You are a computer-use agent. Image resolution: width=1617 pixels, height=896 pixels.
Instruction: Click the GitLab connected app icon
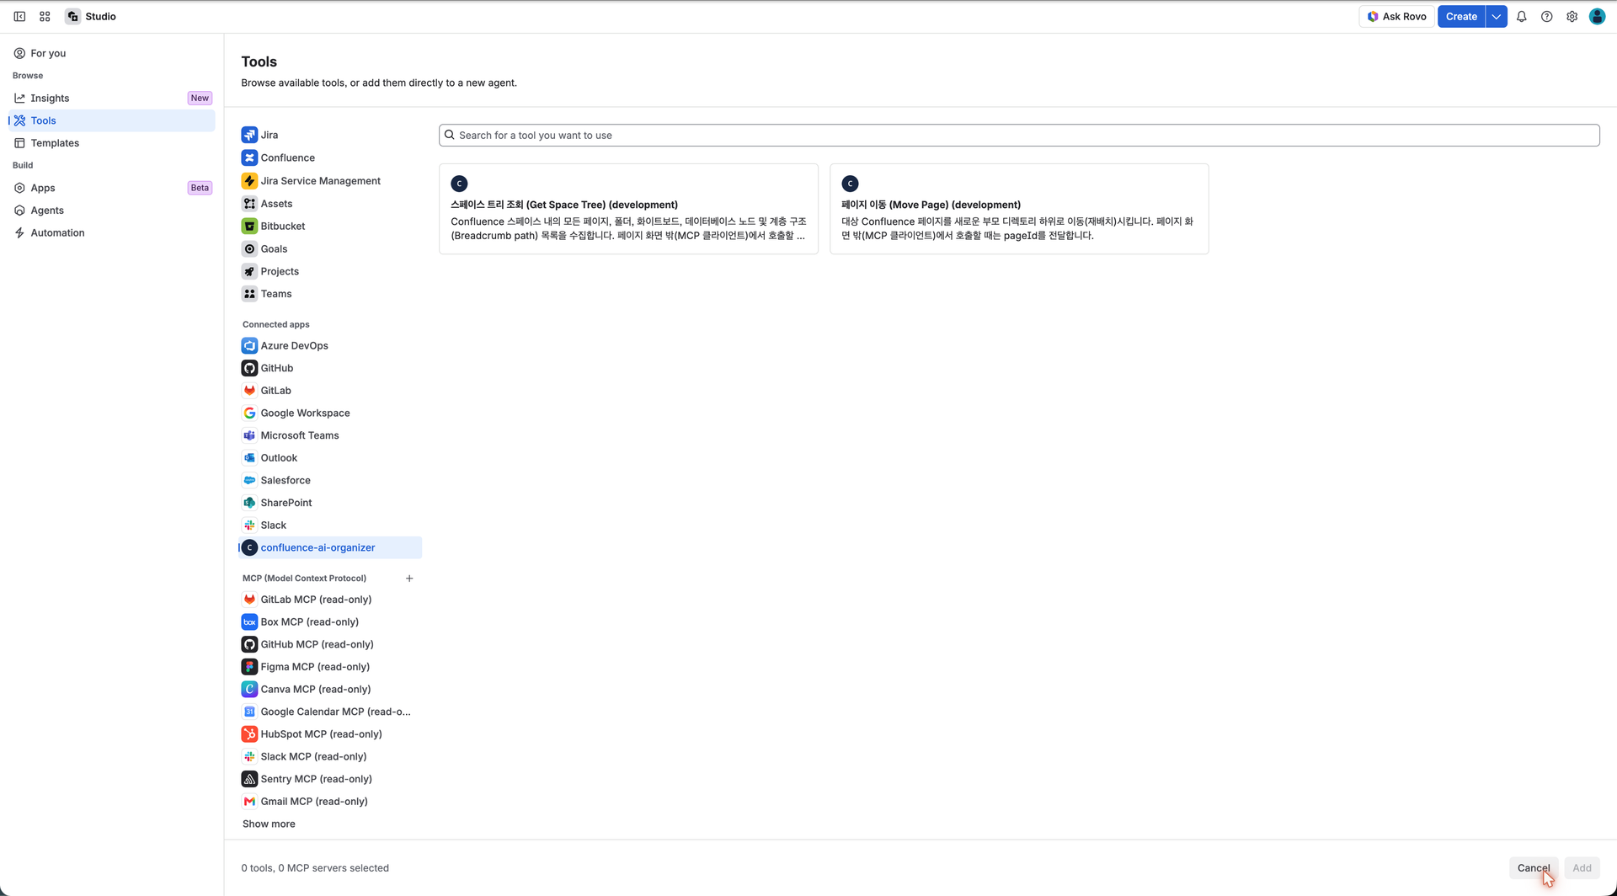[249, 391]
